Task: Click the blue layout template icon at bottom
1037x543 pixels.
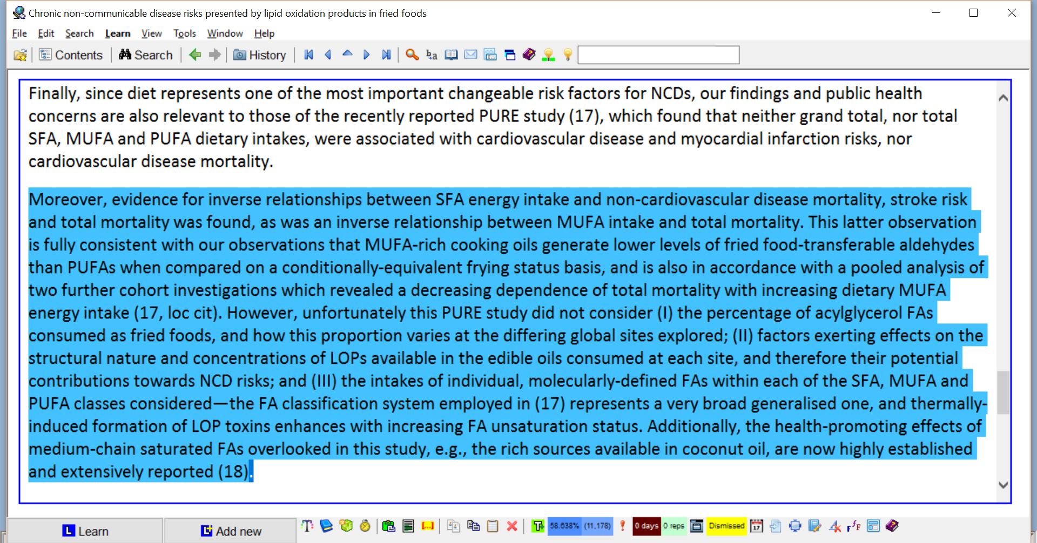Action: click(873, 526)
